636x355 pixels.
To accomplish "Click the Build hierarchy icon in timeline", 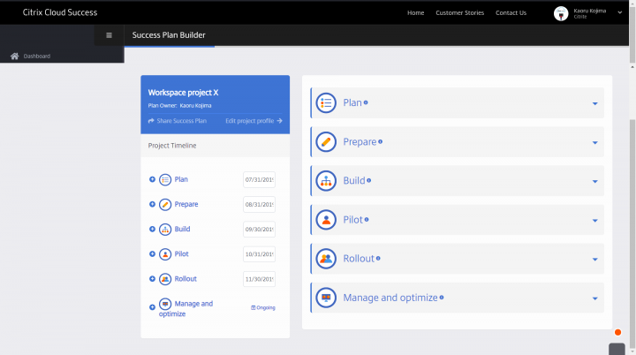I will pos(165,230).
